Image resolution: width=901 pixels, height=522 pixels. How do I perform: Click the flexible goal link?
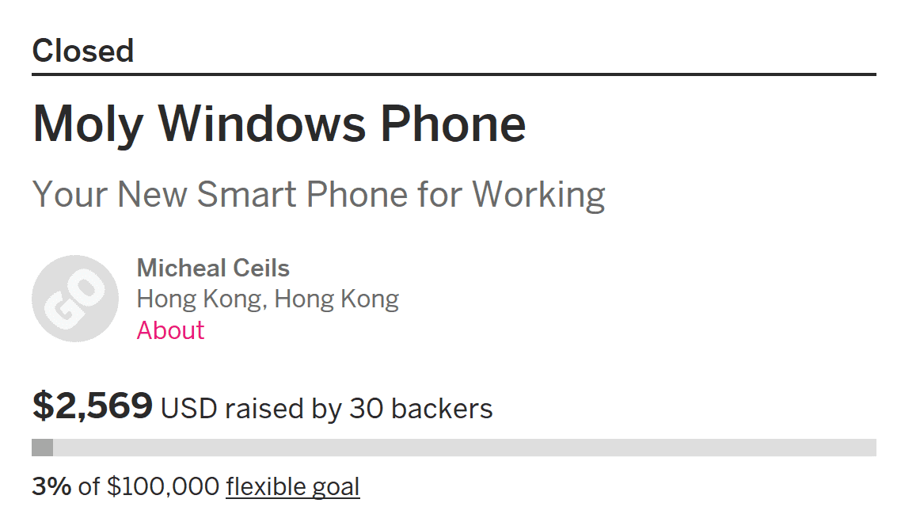coord(292,486)
